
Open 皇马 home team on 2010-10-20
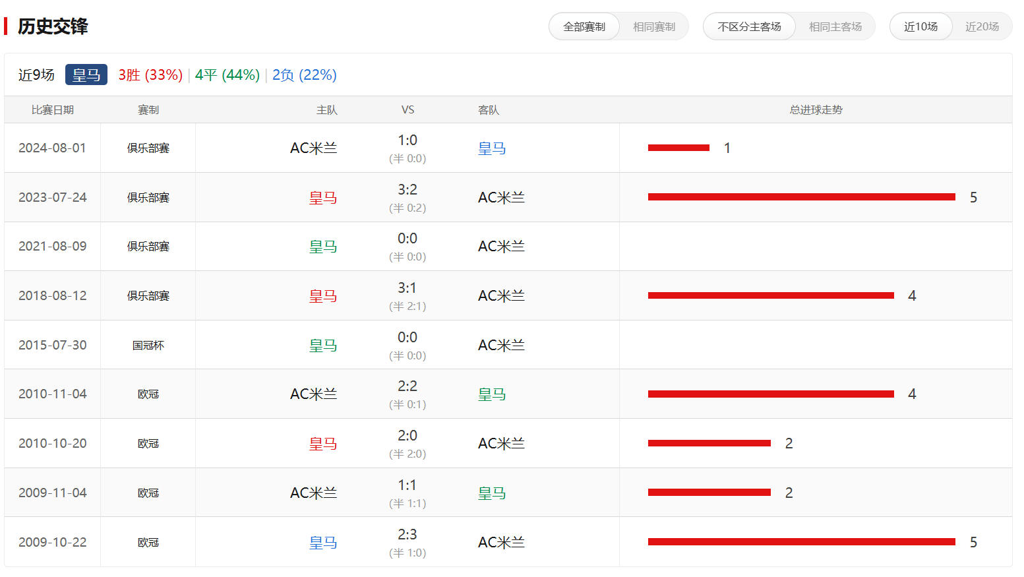[323, 443]
